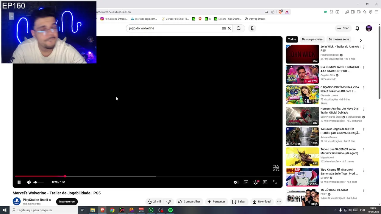Open Spotify from the taskbar
Viewport: 381px width, 214px height.
click(170, 210)
